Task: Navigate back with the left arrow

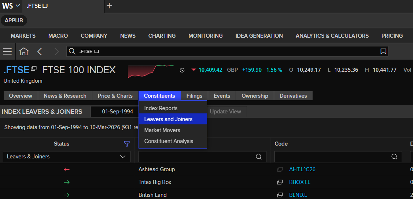Action: point(40,51)
